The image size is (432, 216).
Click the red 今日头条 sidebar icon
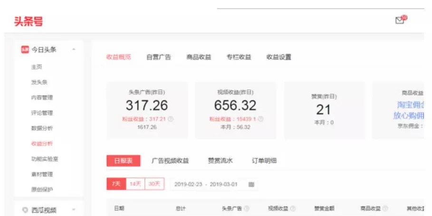(x=25, y=49)
